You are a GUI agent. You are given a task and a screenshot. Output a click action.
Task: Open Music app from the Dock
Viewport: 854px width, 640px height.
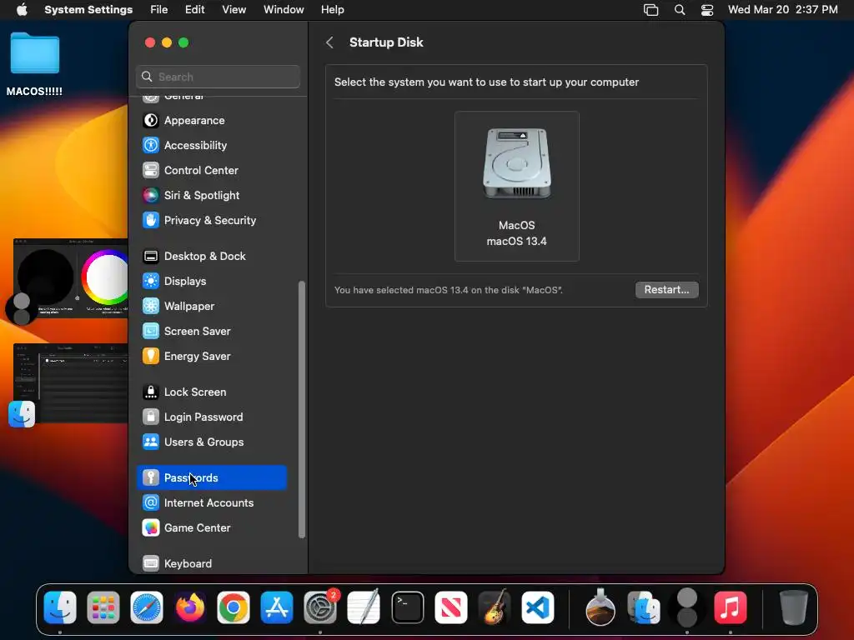click(x=730, y=607)
